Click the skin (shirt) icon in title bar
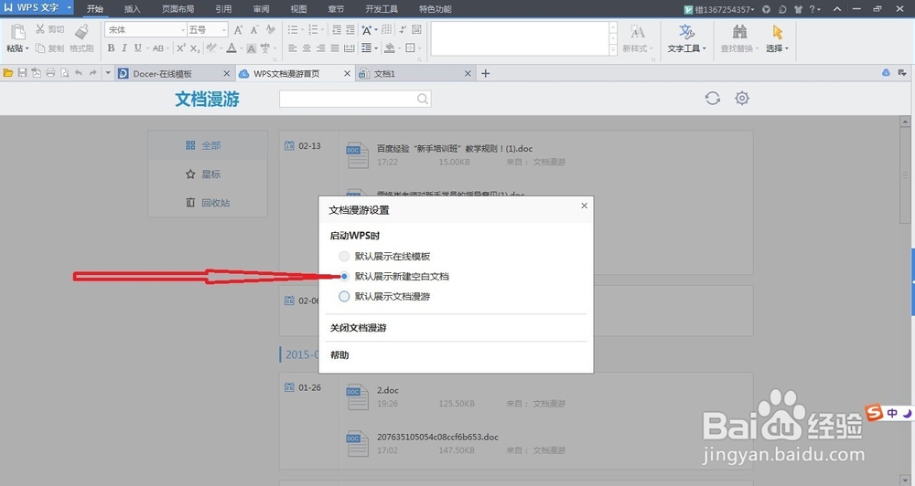915x486 pixels. click(798, 9)
